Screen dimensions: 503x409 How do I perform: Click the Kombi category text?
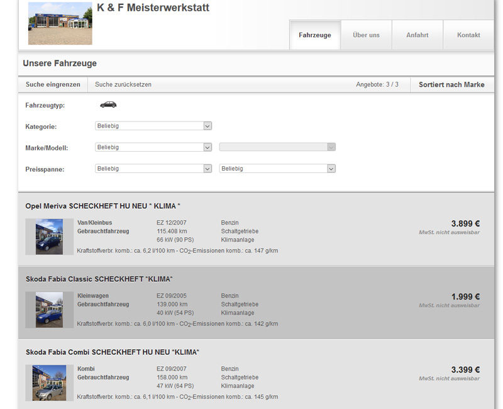coord(86,369)
